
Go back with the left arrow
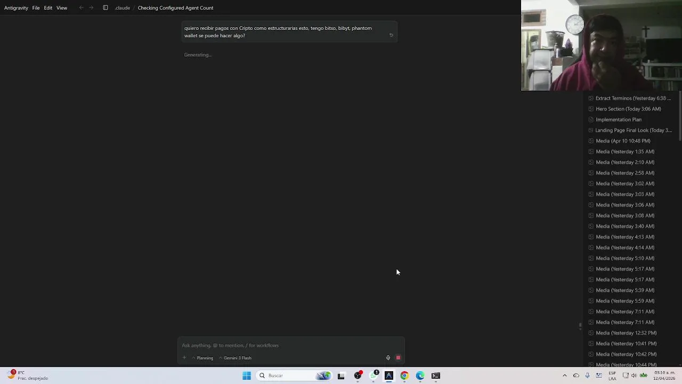click(x=81, y=7)
